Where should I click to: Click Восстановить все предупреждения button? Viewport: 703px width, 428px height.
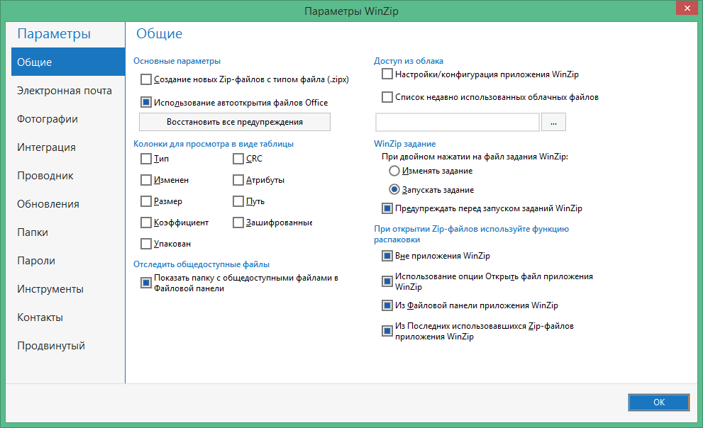point(235,122)
